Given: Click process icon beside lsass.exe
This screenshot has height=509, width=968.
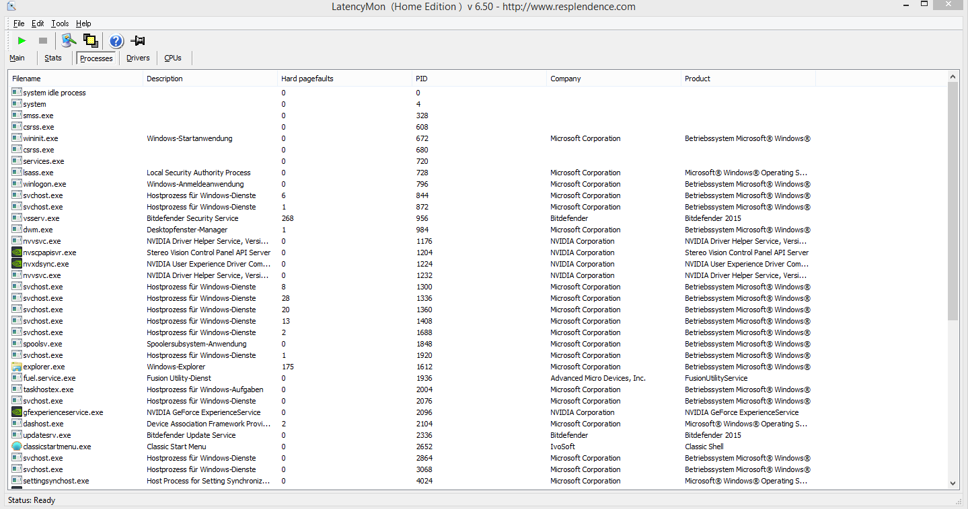Looking at the screenshot, I should (x=17, y=173).
